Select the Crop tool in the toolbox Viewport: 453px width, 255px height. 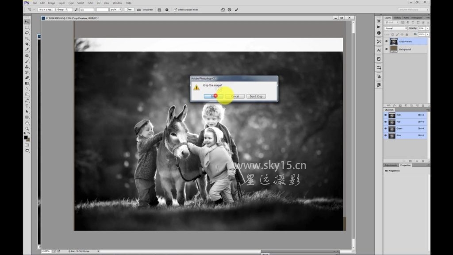[x=27, y=44]
